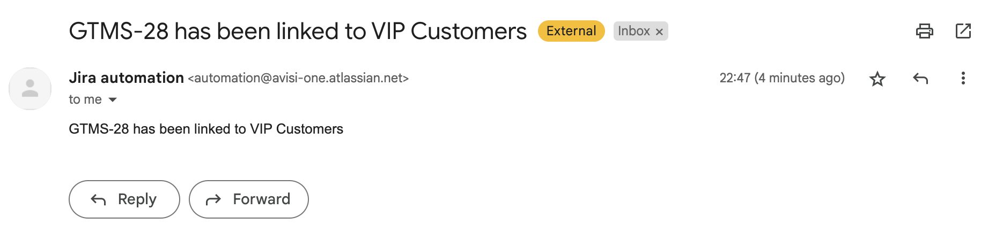Click the grey Inbox label chip
This screenshot has height=248, width=1003.
pos(633,31)
